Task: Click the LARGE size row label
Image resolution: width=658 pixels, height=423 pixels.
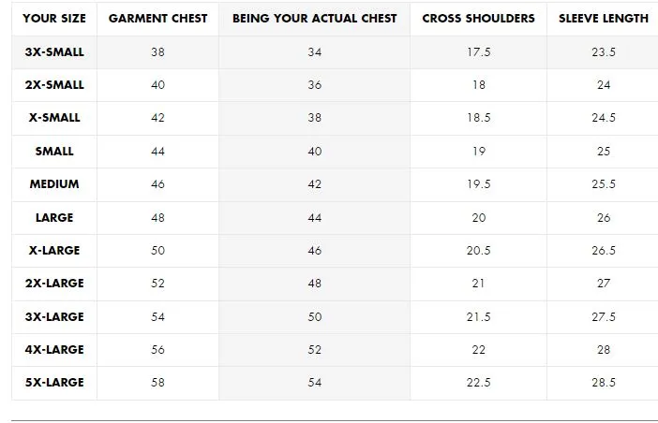Action: [54, 218]
